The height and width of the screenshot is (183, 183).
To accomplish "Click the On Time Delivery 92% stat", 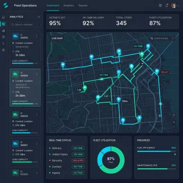I will [94, 21].
